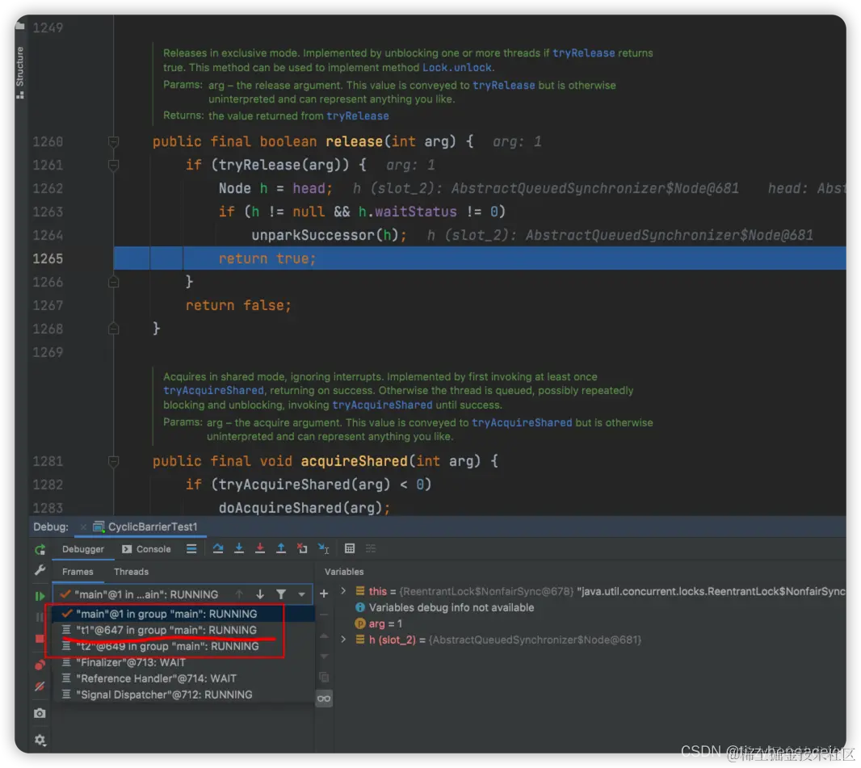Expand the h (slot_2) variable node
This screenshot has width=861, height=768.
click(x=344, y=640)
